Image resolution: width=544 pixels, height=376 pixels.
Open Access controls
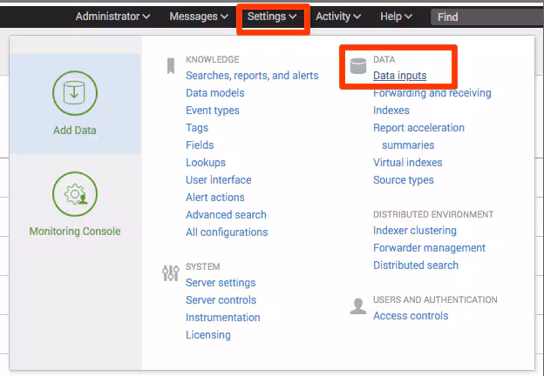pyautogui.click(x=411, y=316)
